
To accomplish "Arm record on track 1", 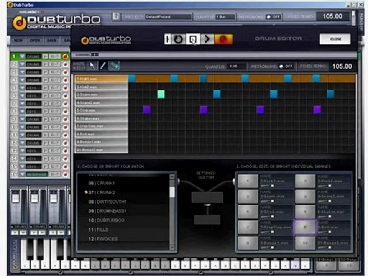I will point(65,56).
